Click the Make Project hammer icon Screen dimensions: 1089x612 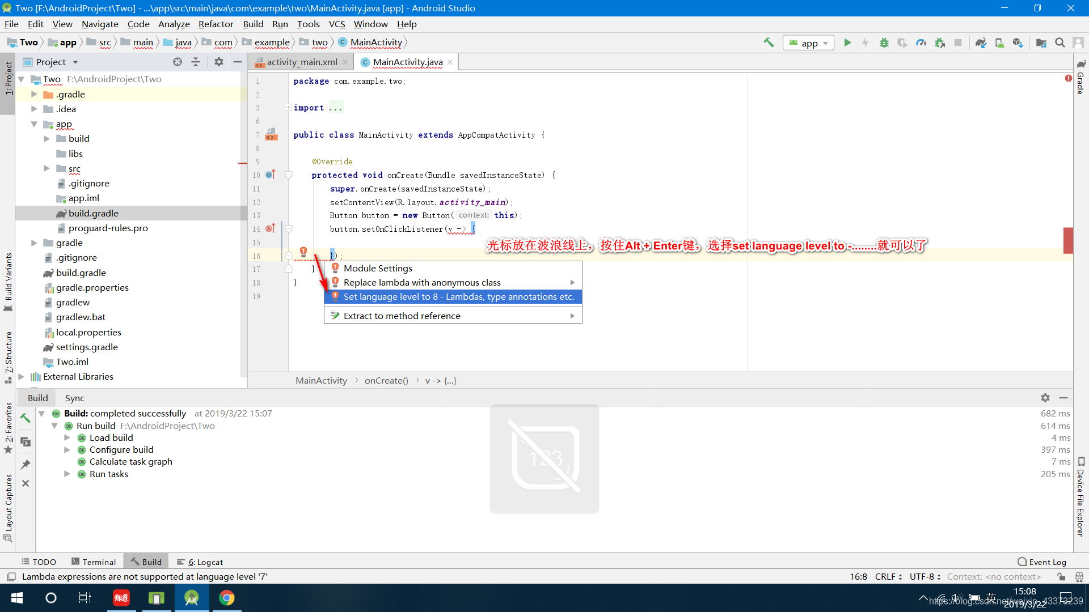pos(769,42)
